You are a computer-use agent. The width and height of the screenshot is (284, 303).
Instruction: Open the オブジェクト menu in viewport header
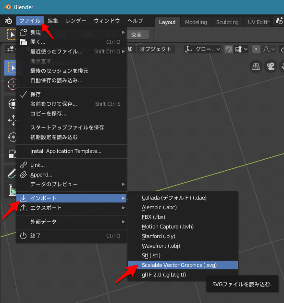[x=156, y=49]
